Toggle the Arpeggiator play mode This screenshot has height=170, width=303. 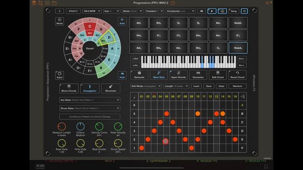(89, 88)
